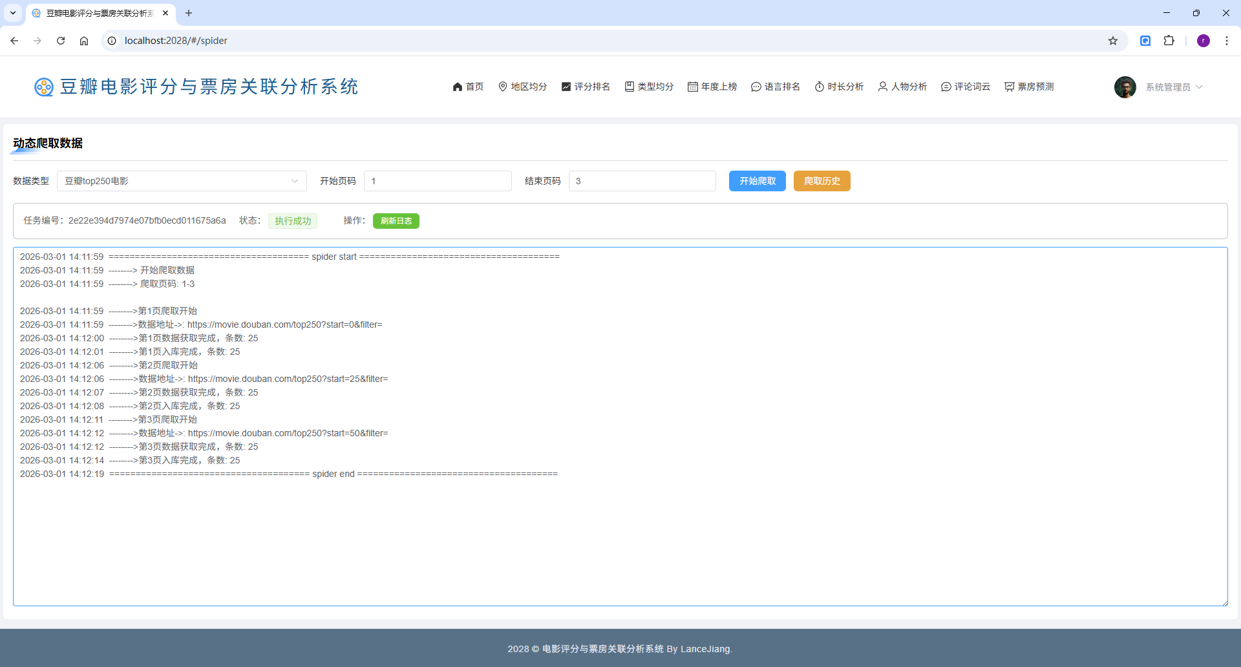This screenshot has width=1241, height=667.
Task: Click the 执行成功 status tag
Action: click(x=293, y=221)
